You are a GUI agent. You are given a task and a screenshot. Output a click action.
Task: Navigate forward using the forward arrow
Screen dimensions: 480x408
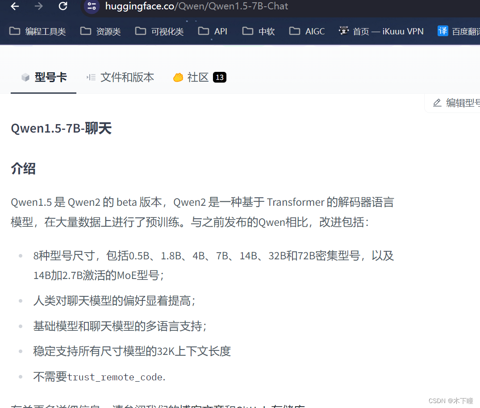pyautogui.click(x=38, y=7)
